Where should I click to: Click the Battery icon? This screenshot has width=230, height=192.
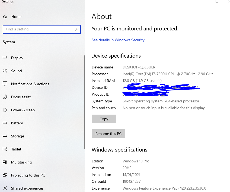point(5,123)
